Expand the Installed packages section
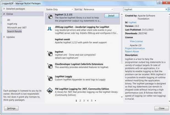 pos(4,9)
